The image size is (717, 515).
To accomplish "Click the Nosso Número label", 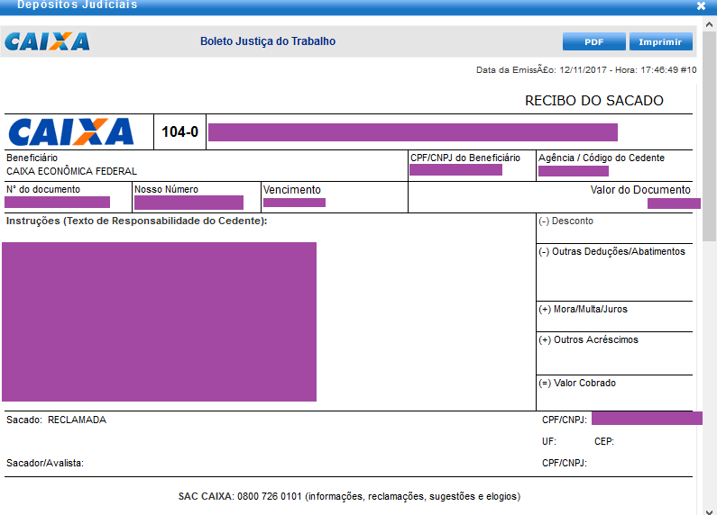I will click(167, 189).
